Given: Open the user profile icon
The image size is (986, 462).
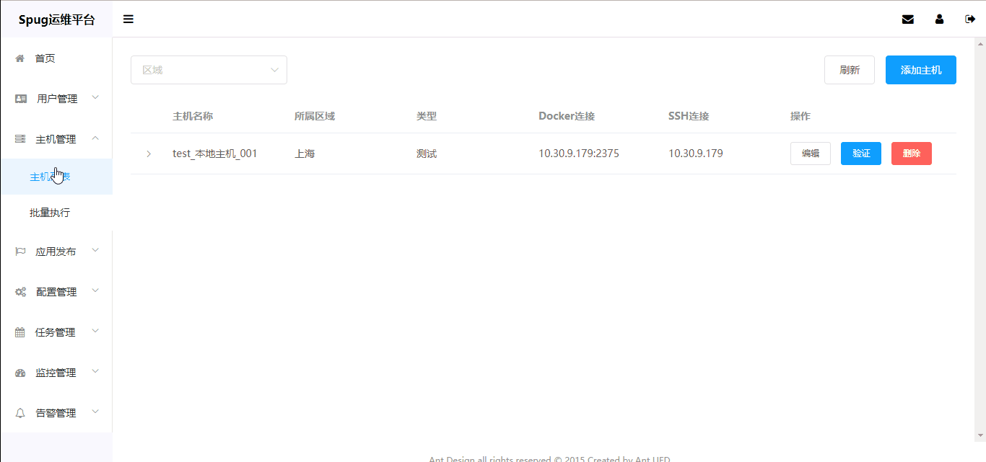Looking at the screenshot, I should coord(939,19).
